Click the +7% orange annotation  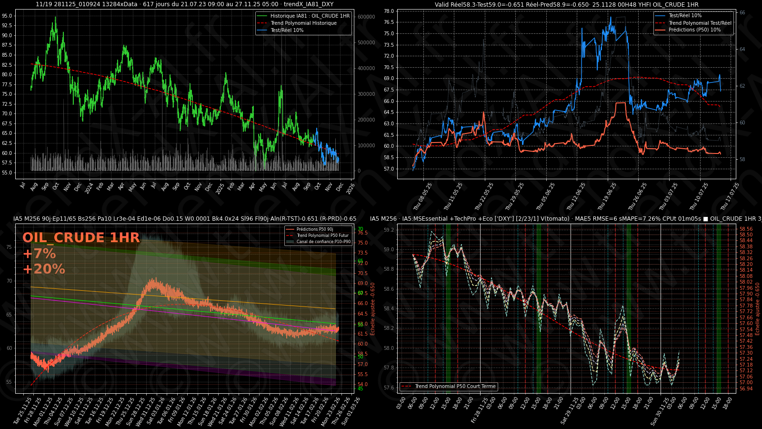39,254
